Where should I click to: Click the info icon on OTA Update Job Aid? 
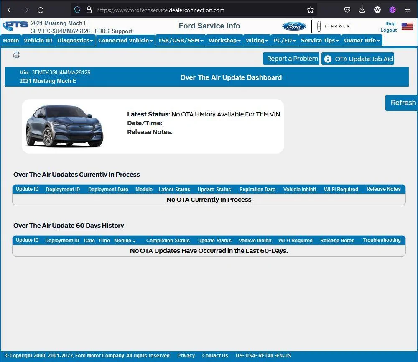point(328,59)
